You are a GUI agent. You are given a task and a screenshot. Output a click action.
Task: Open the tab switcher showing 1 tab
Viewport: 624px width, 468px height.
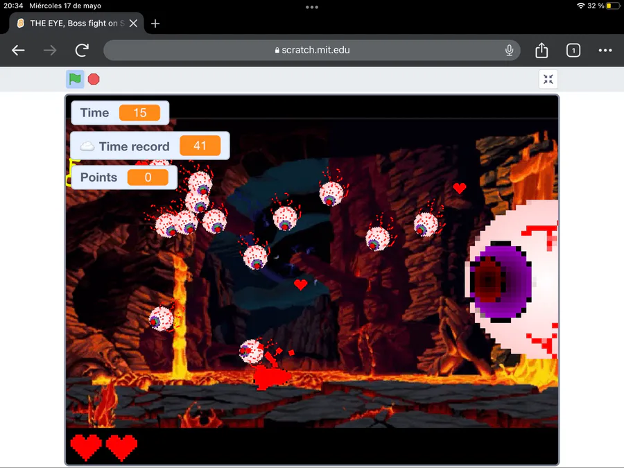pos(573,50)
